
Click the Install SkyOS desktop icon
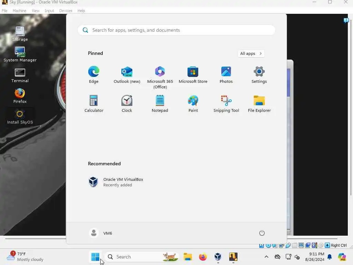[x=20, y=117]
